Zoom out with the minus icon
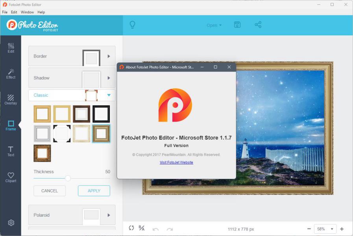353x236 pixels. [x=309, y=229]
